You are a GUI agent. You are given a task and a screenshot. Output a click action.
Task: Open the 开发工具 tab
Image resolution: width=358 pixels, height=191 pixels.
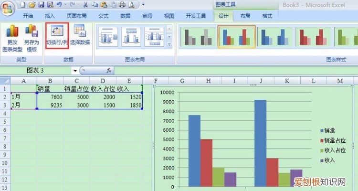tap(196, 16)
